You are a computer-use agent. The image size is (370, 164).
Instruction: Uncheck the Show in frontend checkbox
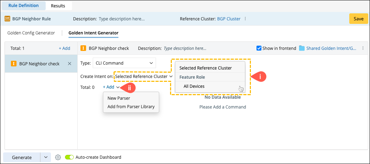pyautogui.click(x=259, y=48)
